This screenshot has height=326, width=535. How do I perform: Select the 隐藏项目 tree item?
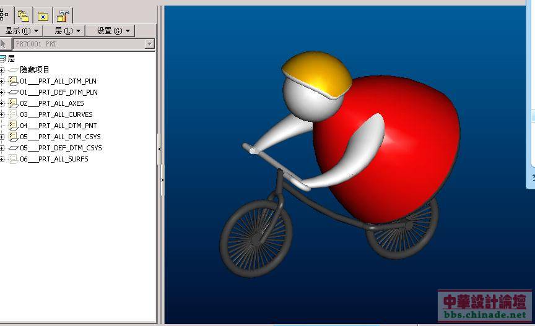click(35, 69)
